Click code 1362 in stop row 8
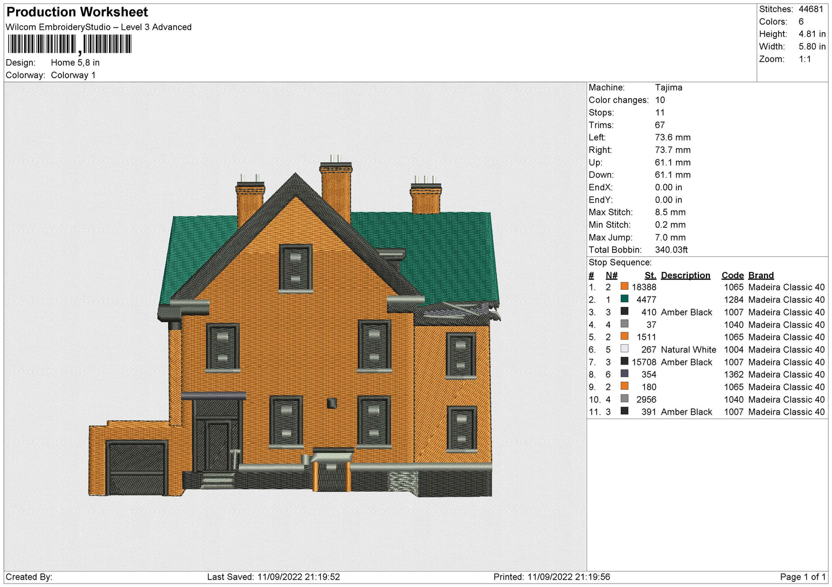The height and width of the screenshot is (587, 832). (734, 374)
